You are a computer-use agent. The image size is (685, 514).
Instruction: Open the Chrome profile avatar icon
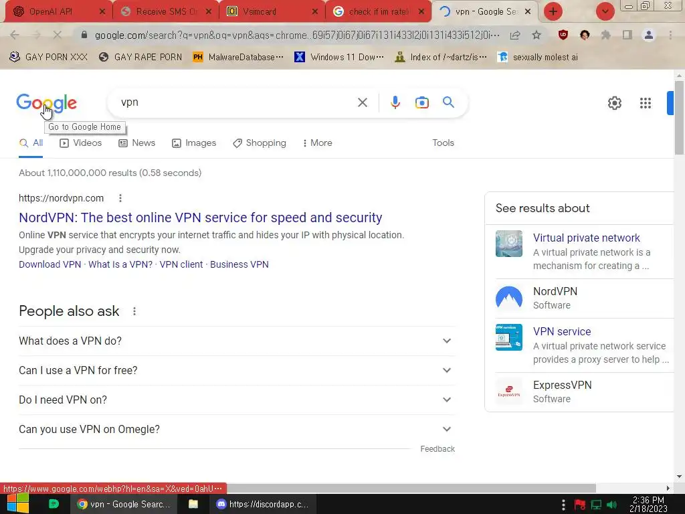[648, 35]
